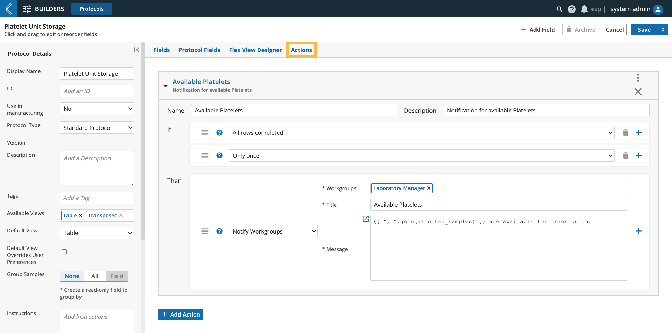Viewport: 672px width, 333px height.
Task: Open message editor pop-out icon
Action: (x=366, y=219)
